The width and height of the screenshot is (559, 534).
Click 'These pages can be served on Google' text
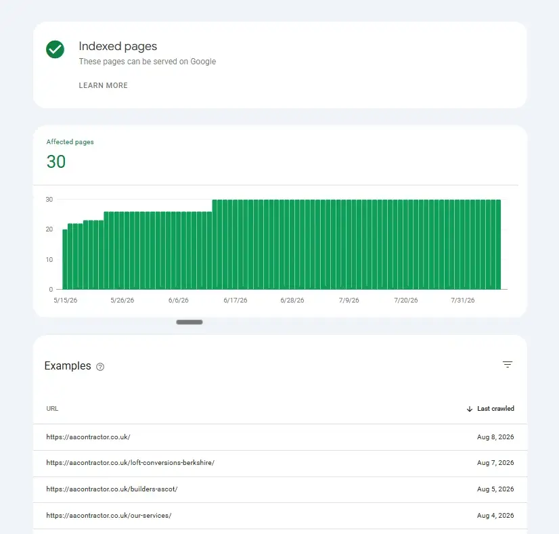148,62
